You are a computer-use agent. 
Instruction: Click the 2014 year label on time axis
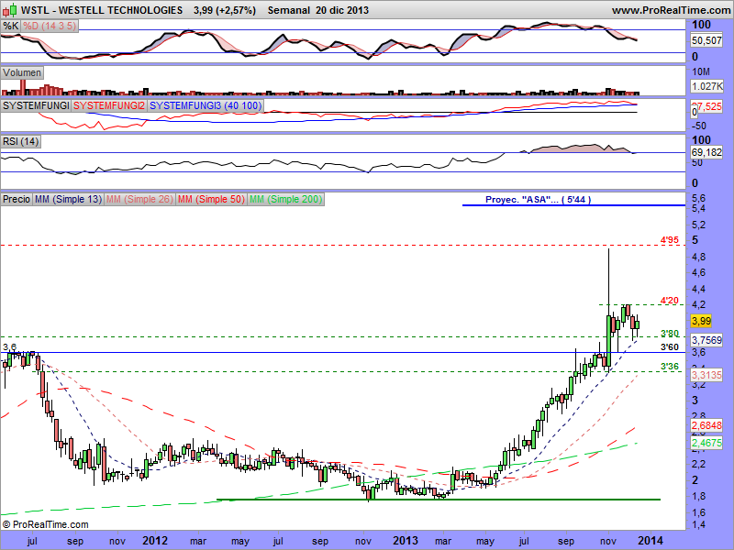651,541
